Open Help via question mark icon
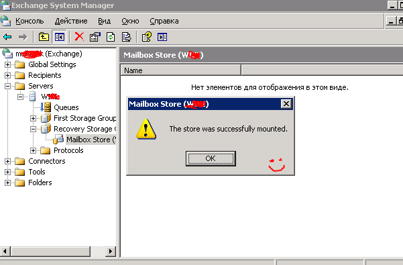The width and height of the screenshot is (403, 265). (147, 37)
